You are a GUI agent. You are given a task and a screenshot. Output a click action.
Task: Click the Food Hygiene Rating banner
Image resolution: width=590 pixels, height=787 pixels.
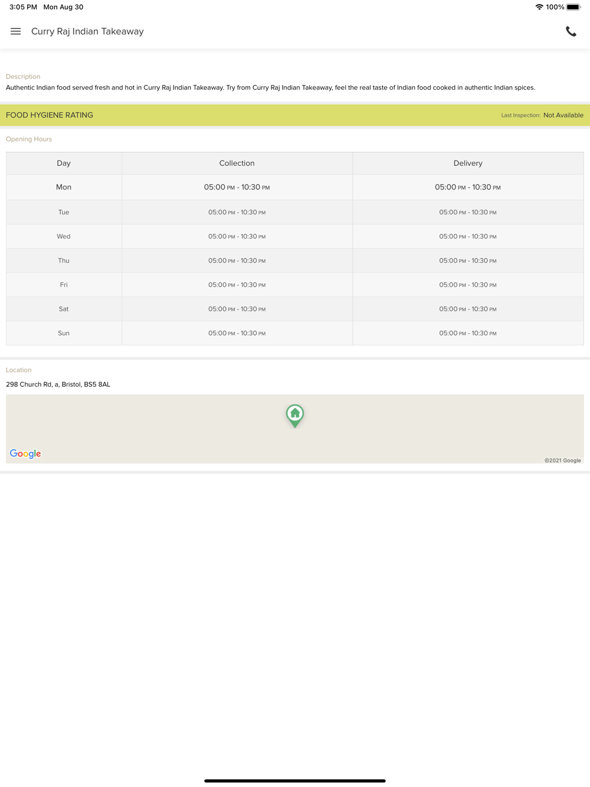pyautogui.click(x=295, y=115)
